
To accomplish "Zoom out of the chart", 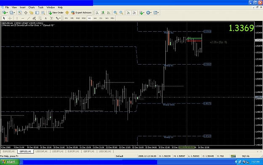I will tap(121, 13).
